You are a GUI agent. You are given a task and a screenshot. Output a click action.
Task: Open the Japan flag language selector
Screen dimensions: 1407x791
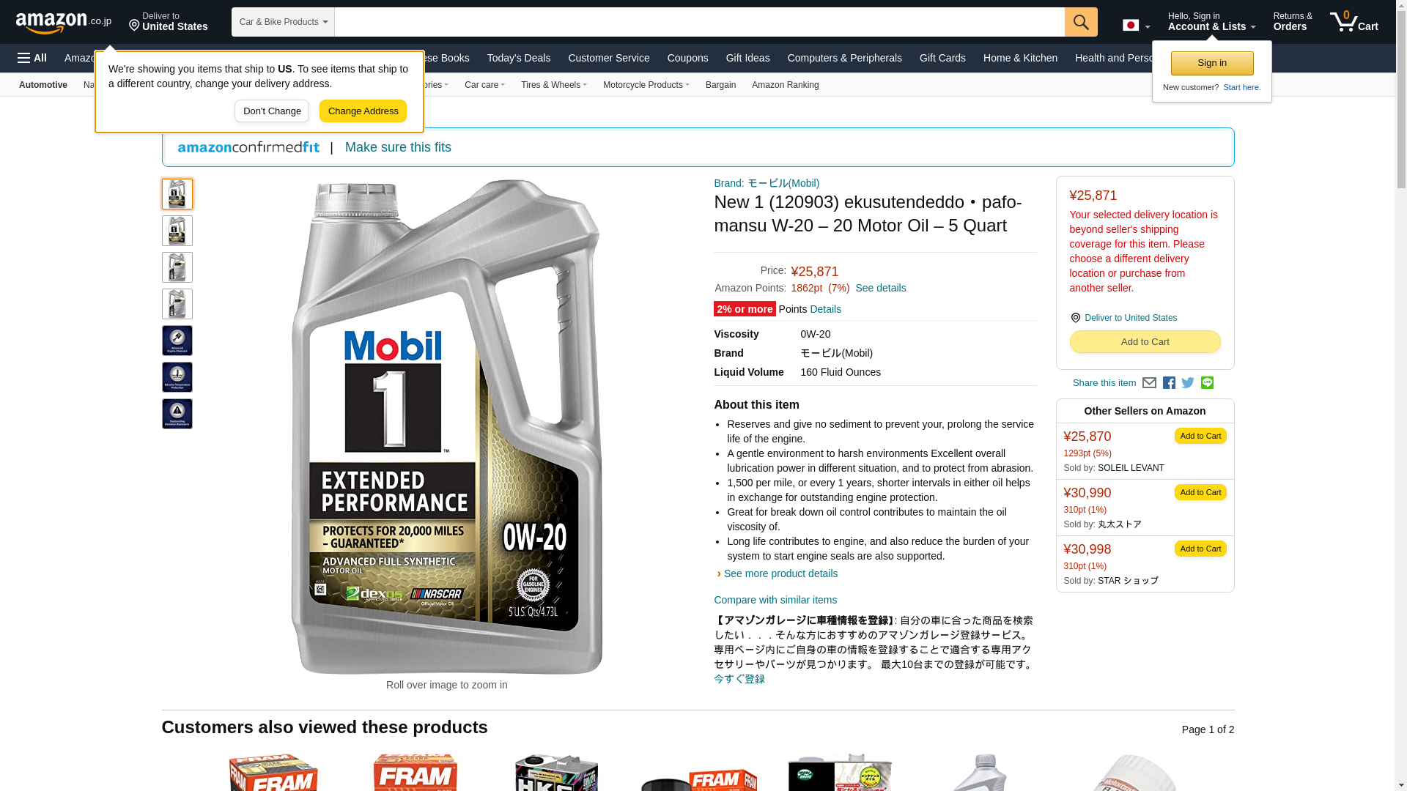point(1136,25)
